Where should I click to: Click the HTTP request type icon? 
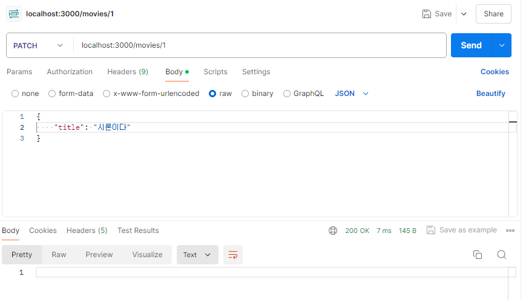[14, 14]
